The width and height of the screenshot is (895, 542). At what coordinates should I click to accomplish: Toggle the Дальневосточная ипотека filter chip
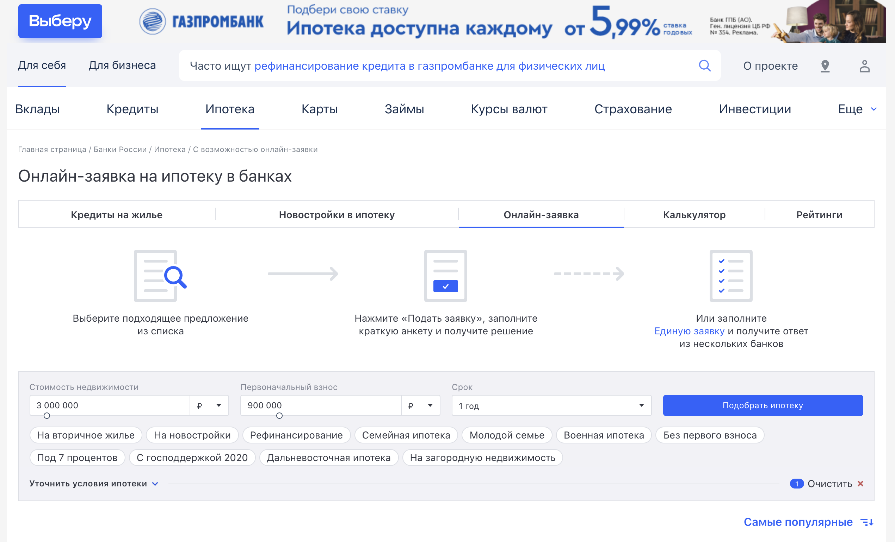(x=329, y=458)
